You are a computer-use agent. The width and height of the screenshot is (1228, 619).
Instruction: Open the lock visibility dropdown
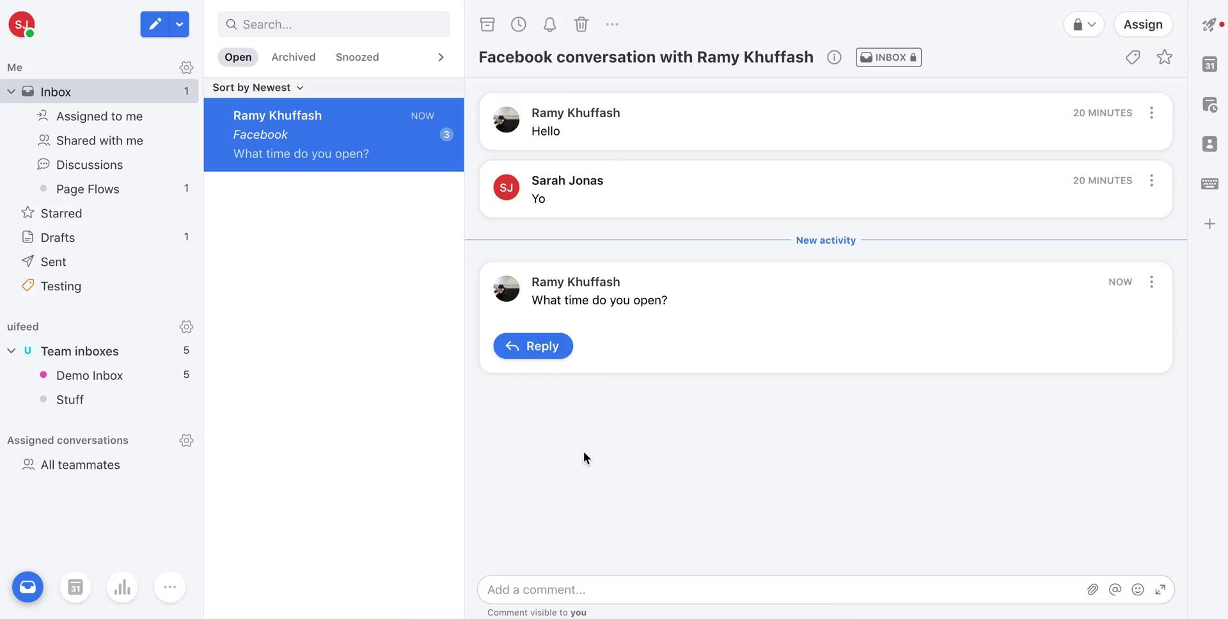tap(1083, 24)
